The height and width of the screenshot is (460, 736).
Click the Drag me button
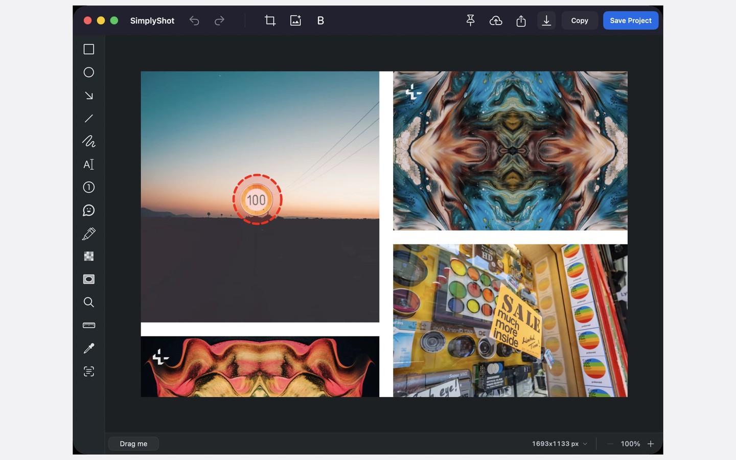(133, 444)
